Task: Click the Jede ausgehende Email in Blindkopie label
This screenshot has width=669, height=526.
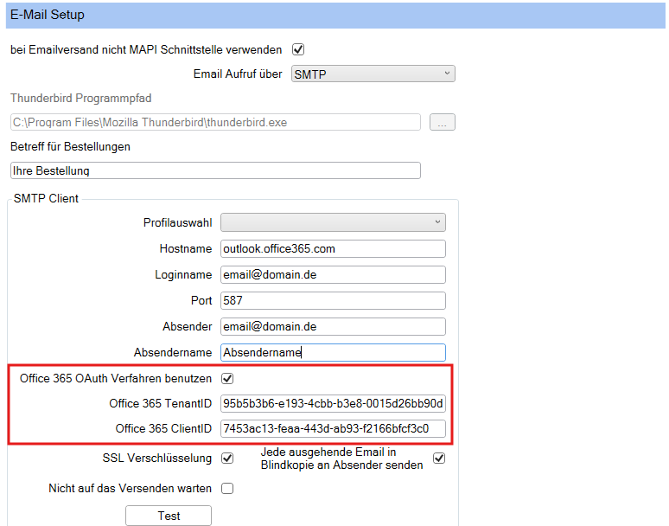Action: pyautogui.click(x=341, y=459)
